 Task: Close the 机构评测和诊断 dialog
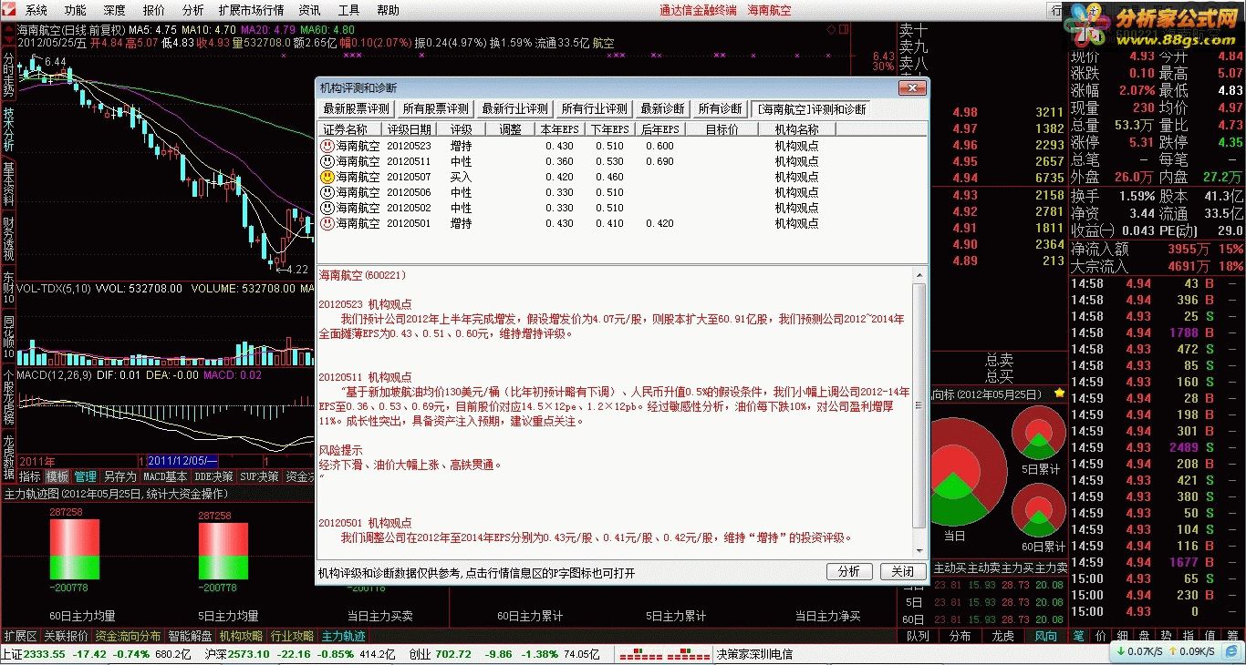click(912, 87)
